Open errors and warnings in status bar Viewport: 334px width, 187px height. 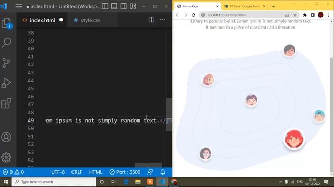pyautogui.click(x=13, y=172)
